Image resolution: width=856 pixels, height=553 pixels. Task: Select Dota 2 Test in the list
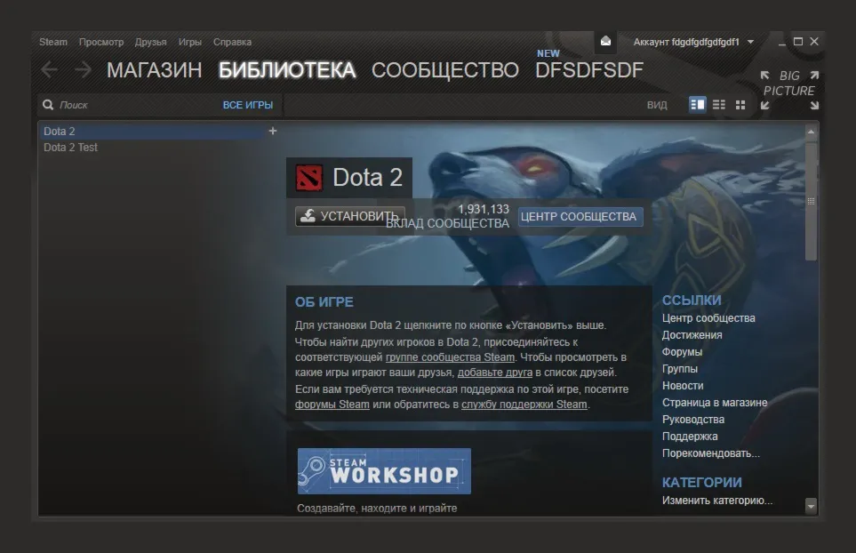click(70, 148)
